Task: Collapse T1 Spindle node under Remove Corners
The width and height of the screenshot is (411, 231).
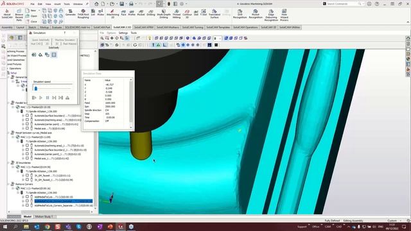Action: 18,193
